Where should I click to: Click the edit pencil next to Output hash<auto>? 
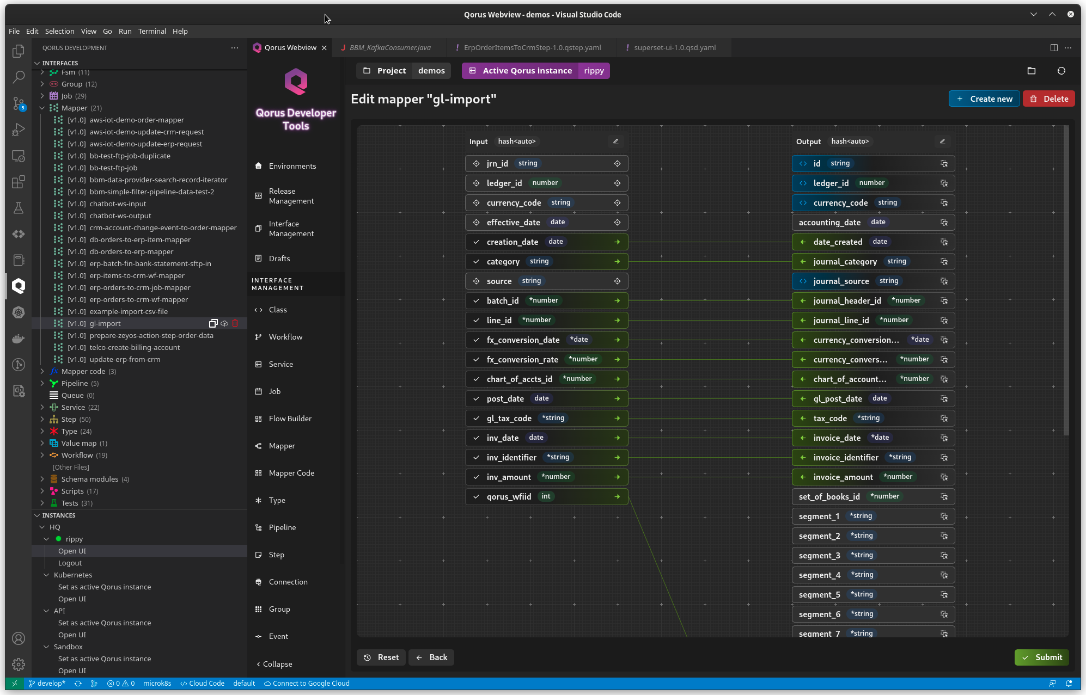pos(943,142)
